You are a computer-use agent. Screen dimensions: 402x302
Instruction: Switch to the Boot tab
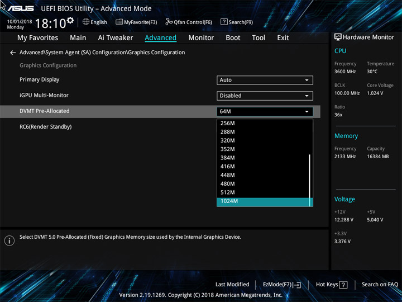233,38
